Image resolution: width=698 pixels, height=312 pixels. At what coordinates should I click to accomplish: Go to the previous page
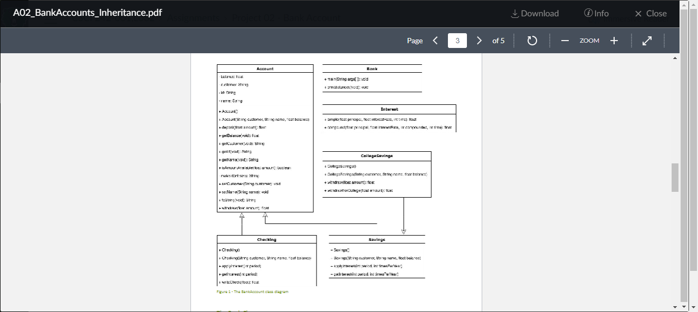[435, 41]
